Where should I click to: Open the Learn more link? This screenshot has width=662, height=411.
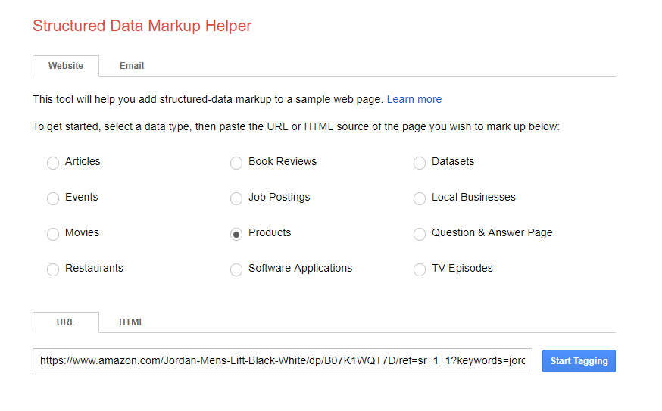pos(414,99)
